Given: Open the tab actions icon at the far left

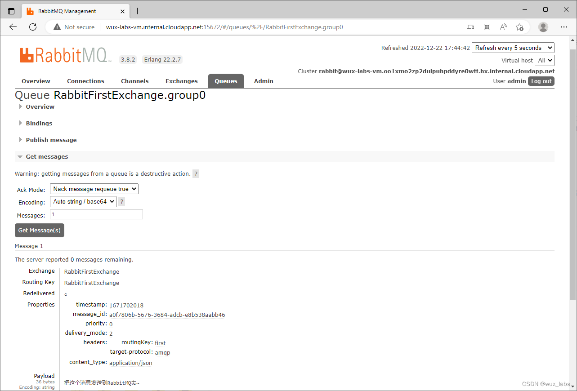Looking at the screenshot, I should click(11, 11).
